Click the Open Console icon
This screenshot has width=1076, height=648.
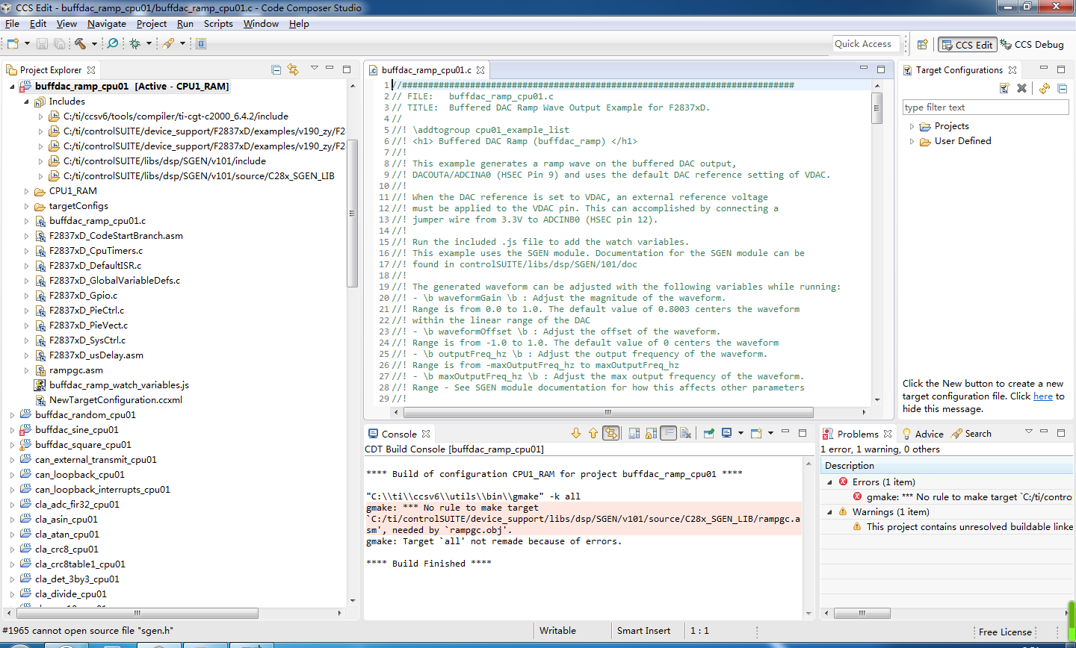pos(756,434)
